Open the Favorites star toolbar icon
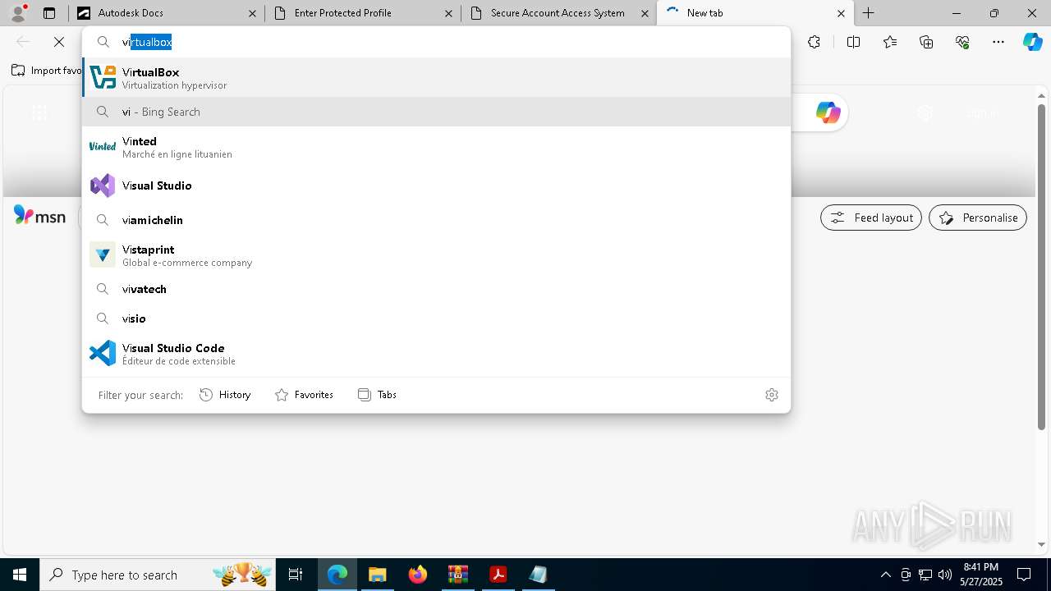 pyautogui.click(x=890, y=42)
